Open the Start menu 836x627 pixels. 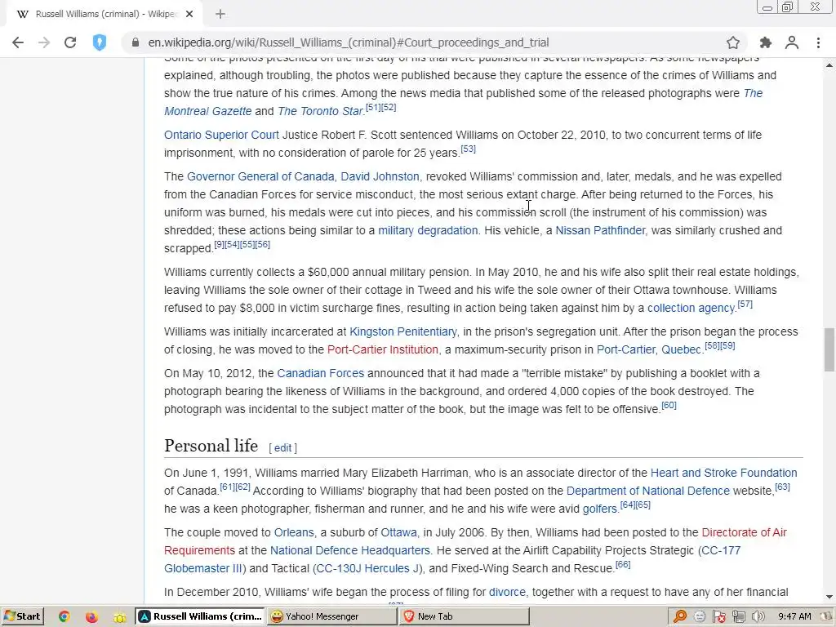click(22, 616)
